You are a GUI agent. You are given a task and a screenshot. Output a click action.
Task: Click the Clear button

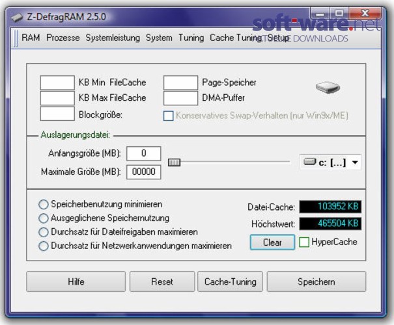coord(272,242)
